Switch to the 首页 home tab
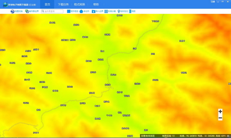 pos(47,4)
